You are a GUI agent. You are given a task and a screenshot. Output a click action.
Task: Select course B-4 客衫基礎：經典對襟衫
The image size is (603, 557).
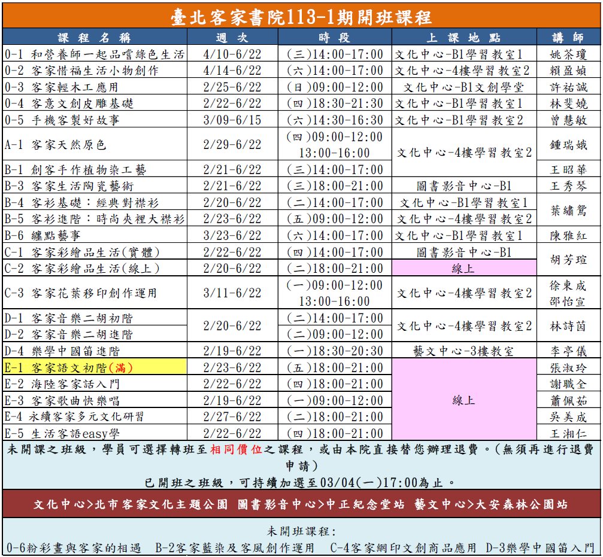(81, 202)
